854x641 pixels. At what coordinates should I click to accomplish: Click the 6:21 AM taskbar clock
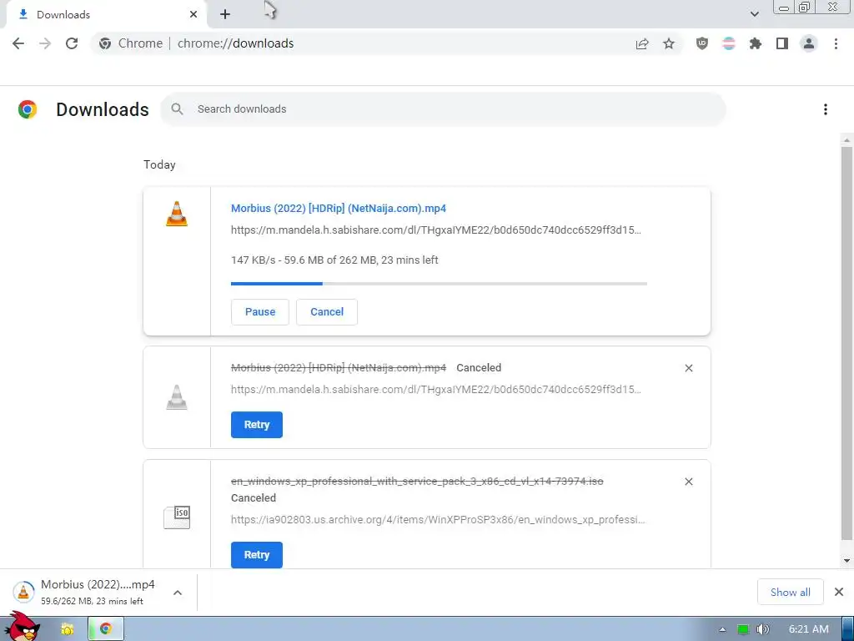pos(809,629)
